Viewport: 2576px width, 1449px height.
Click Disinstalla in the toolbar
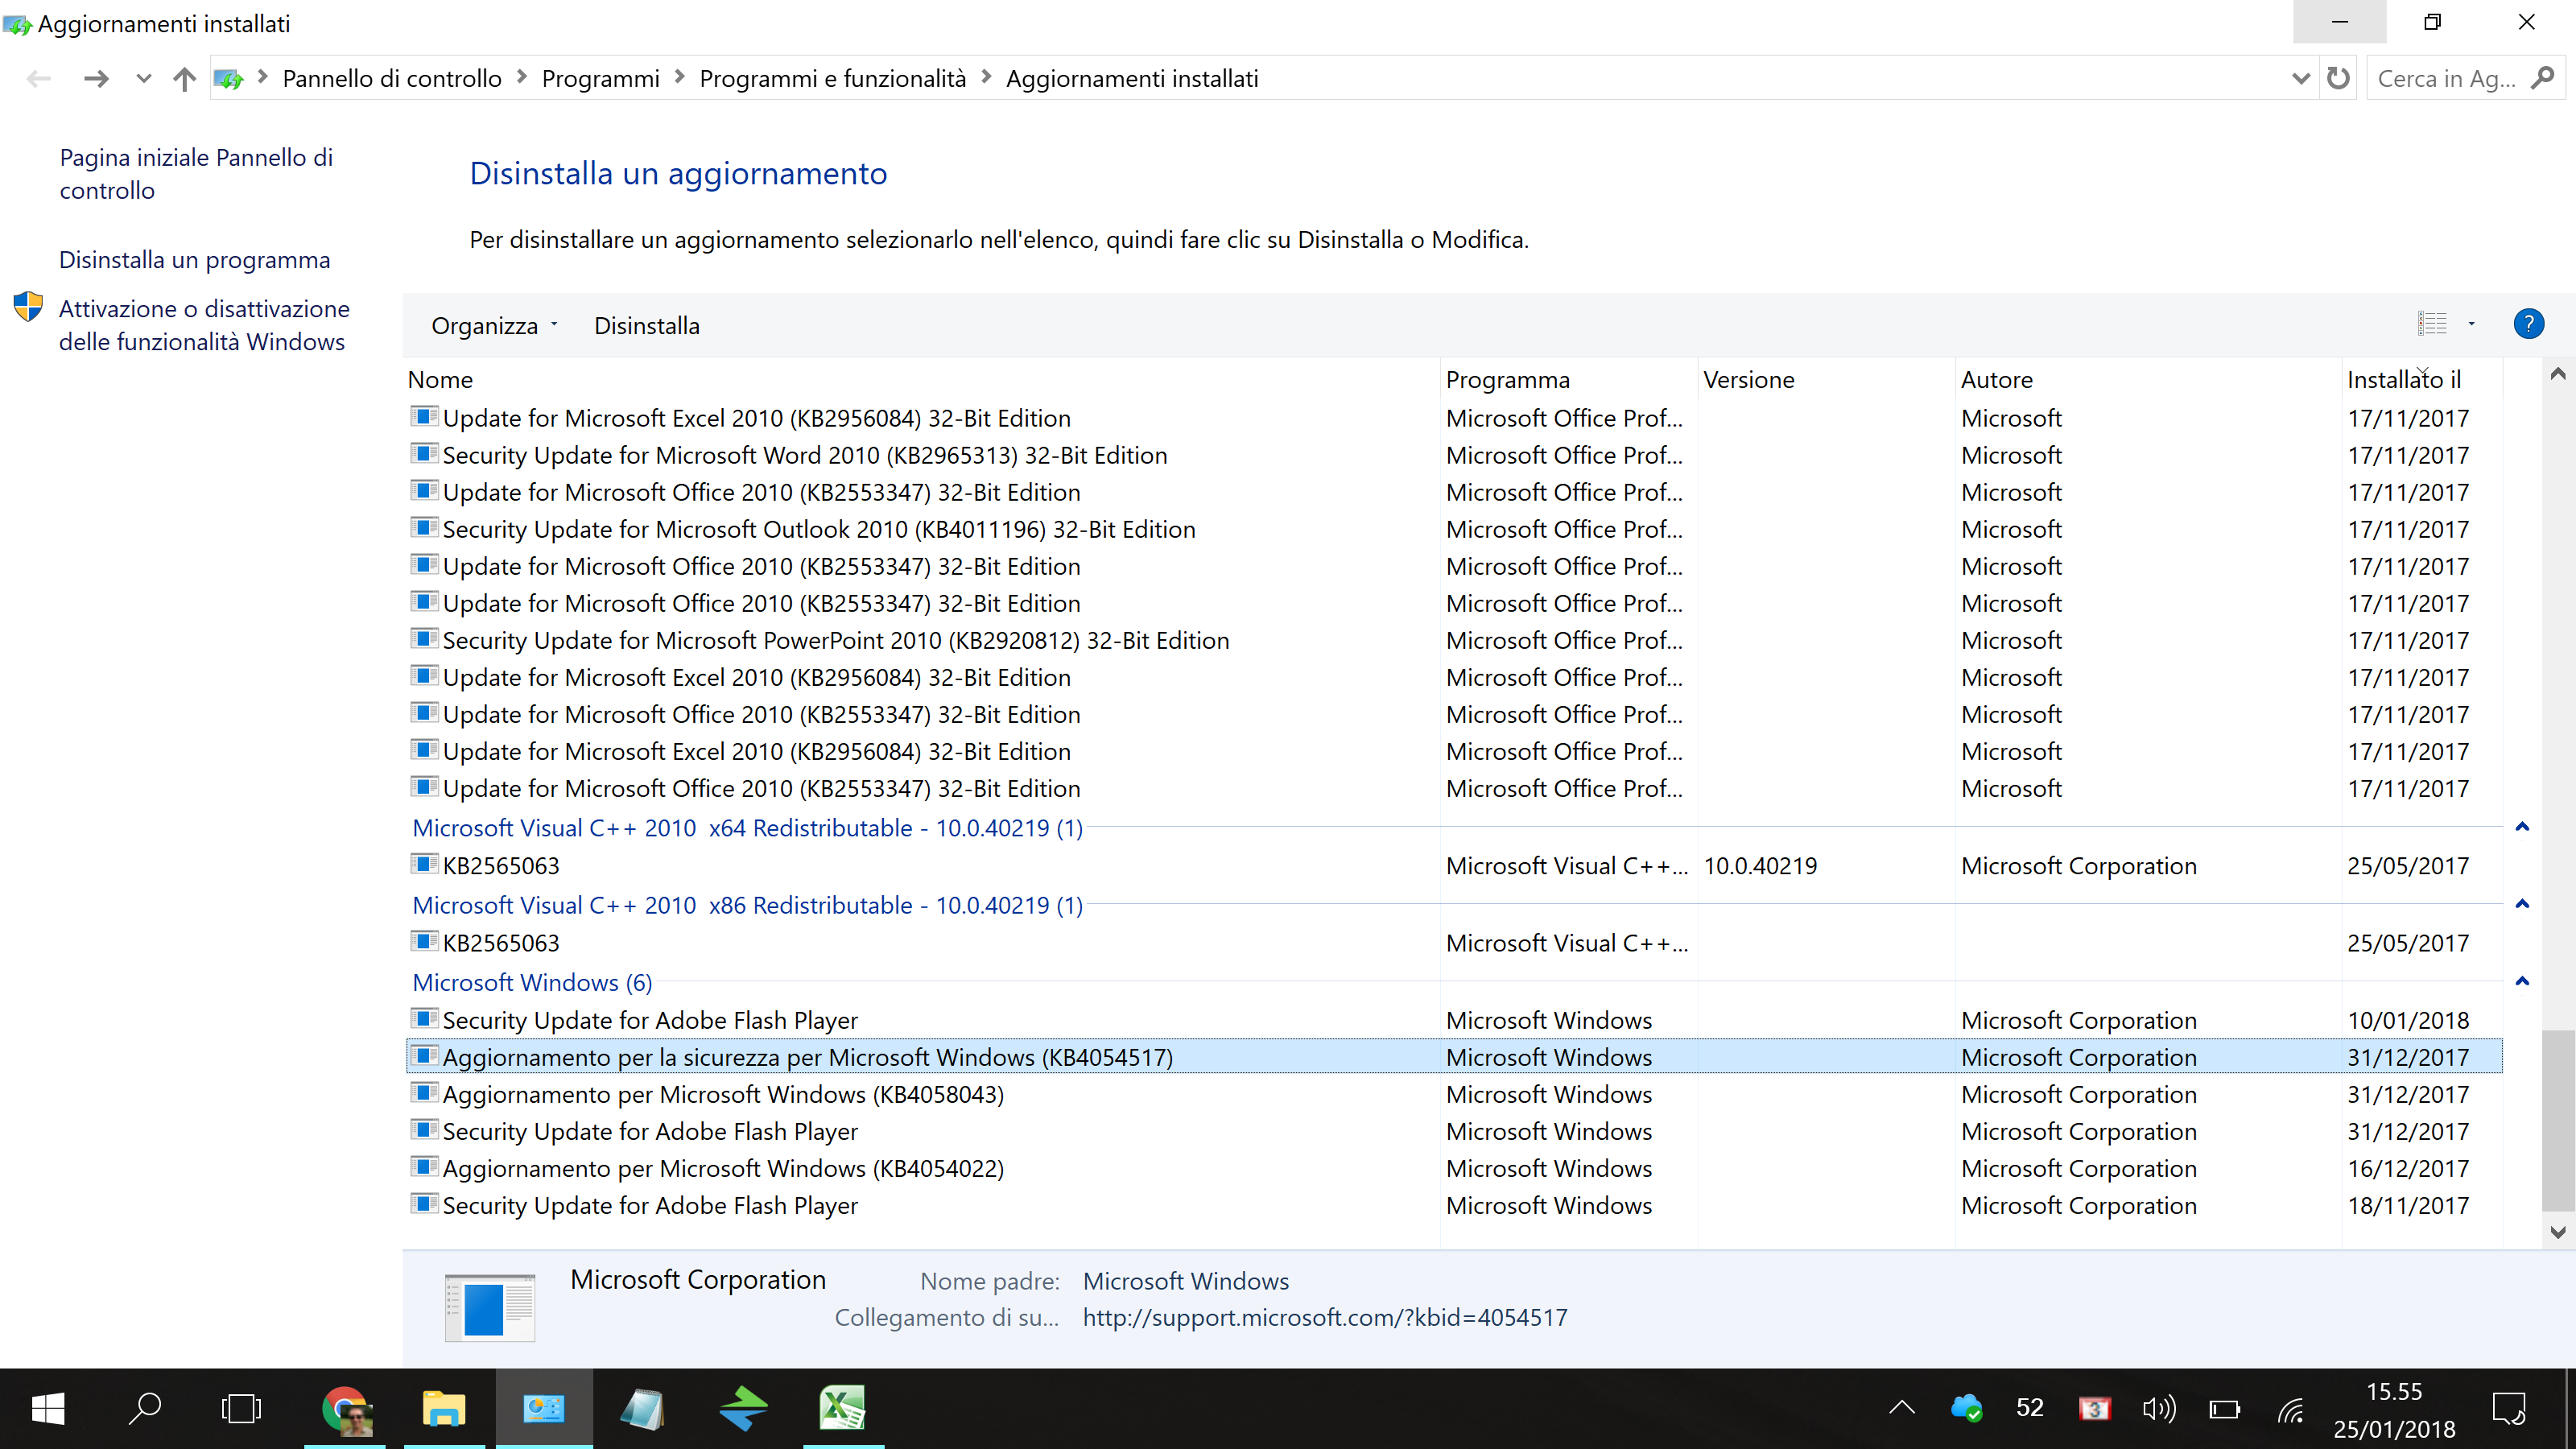point(646,326)
